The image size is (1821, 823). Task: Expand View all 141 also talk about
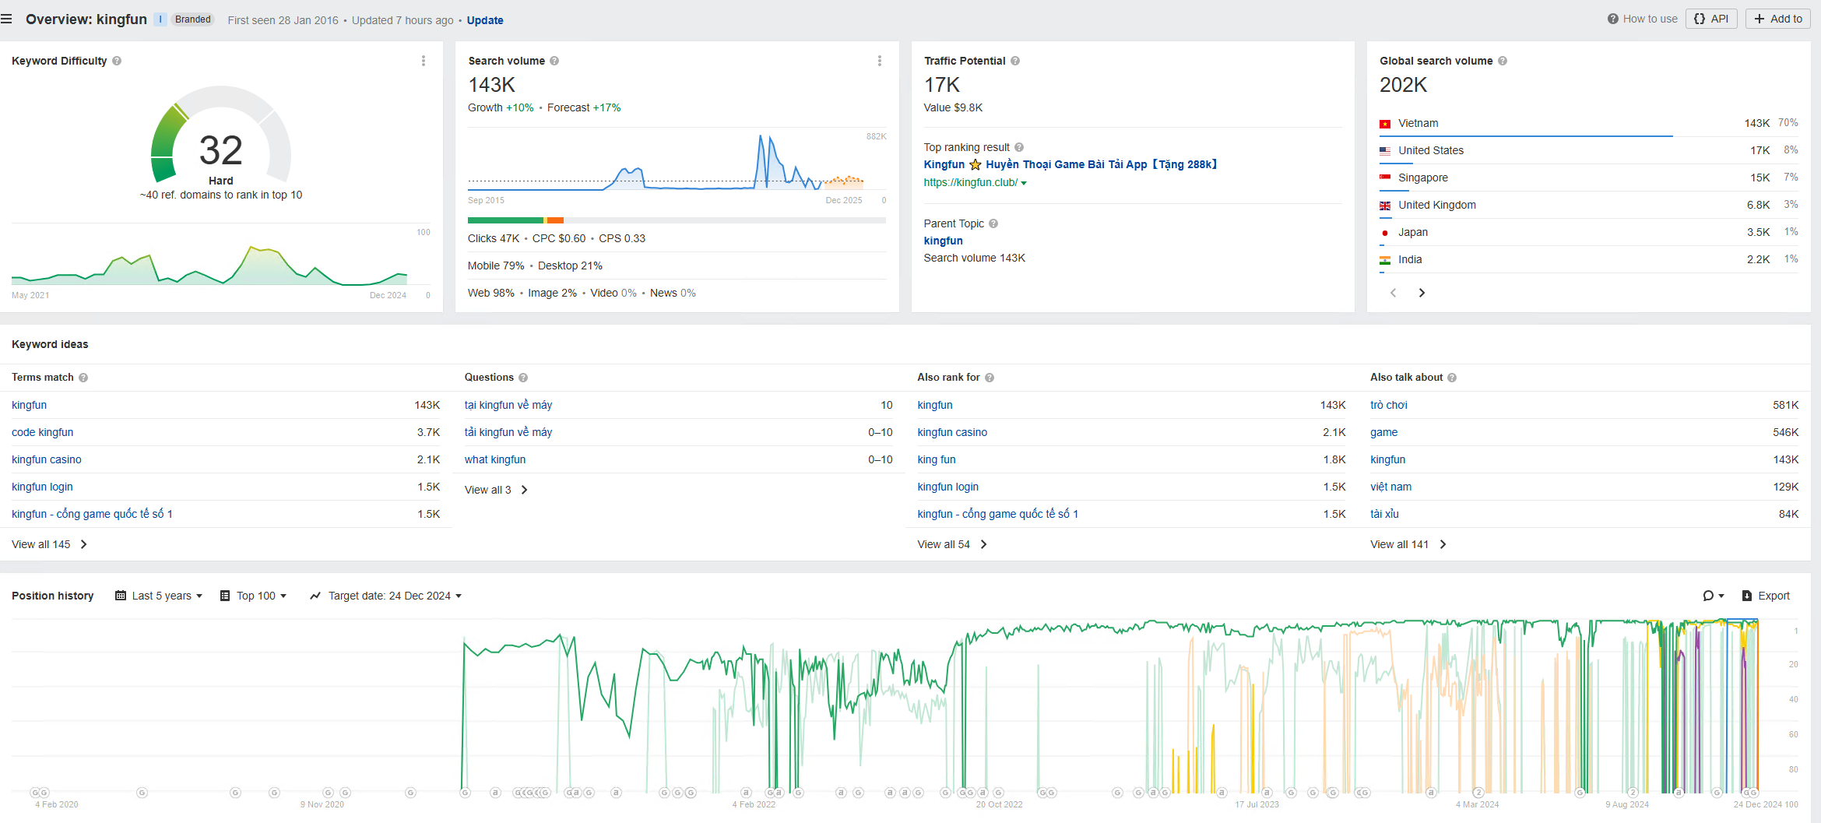click(x=1408, y=544)
